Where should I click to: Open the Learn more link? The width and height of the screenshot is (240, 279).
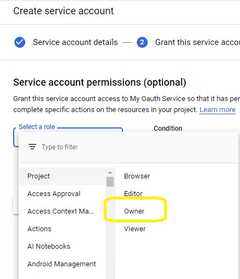click(217, 110)
